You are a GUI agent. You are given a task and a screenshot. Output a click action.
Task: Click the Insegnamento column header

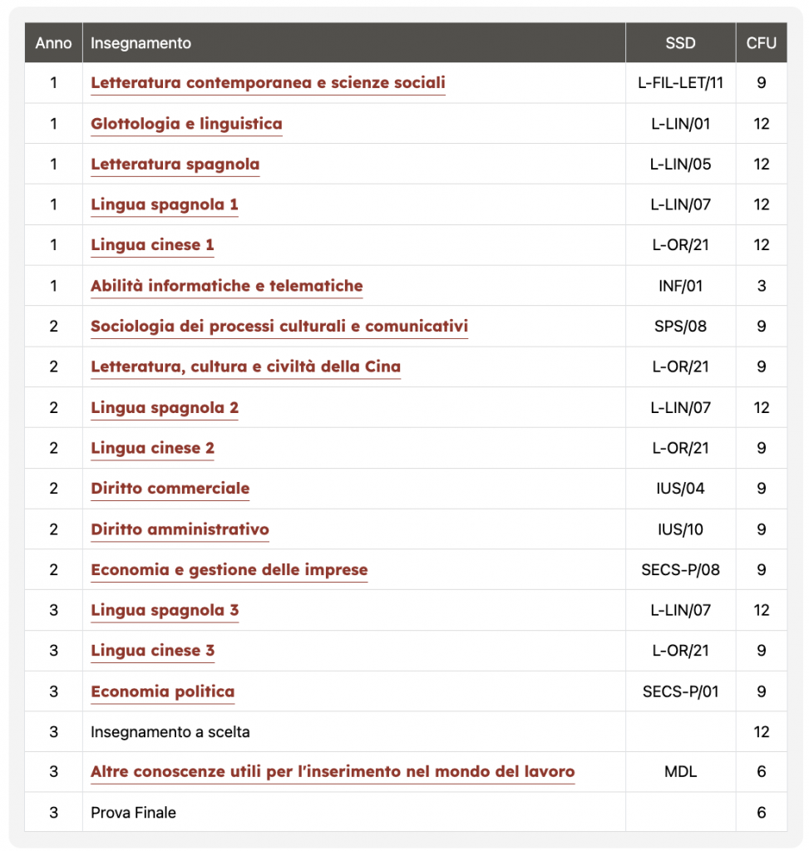click(x=141, y=43)
